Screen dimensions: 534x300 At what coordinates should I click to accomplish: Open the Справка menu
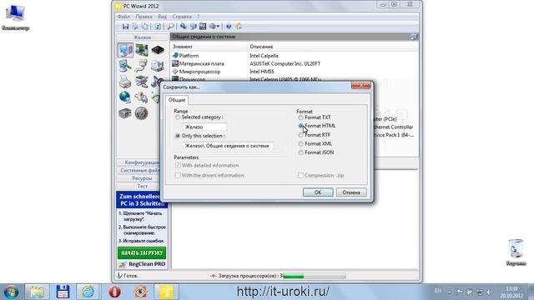182,17
